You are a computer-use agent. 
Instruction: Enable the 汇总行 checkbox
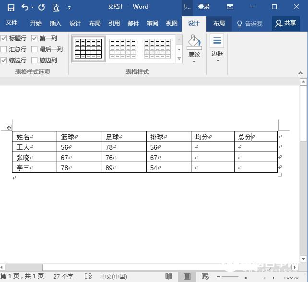point(4,49)
